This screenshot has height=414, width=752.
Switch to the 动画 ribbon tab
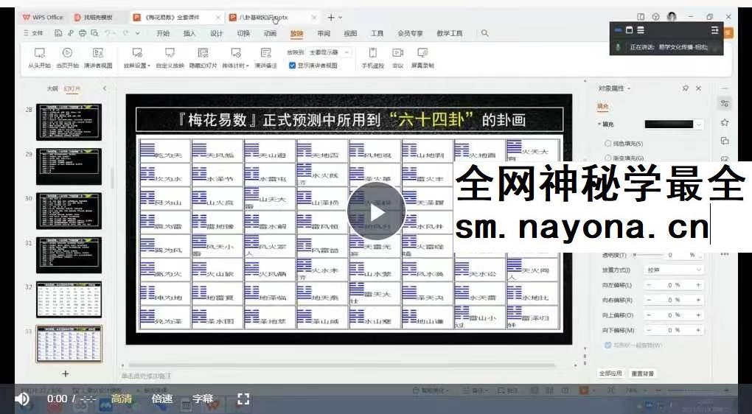[x=270, y=34]
